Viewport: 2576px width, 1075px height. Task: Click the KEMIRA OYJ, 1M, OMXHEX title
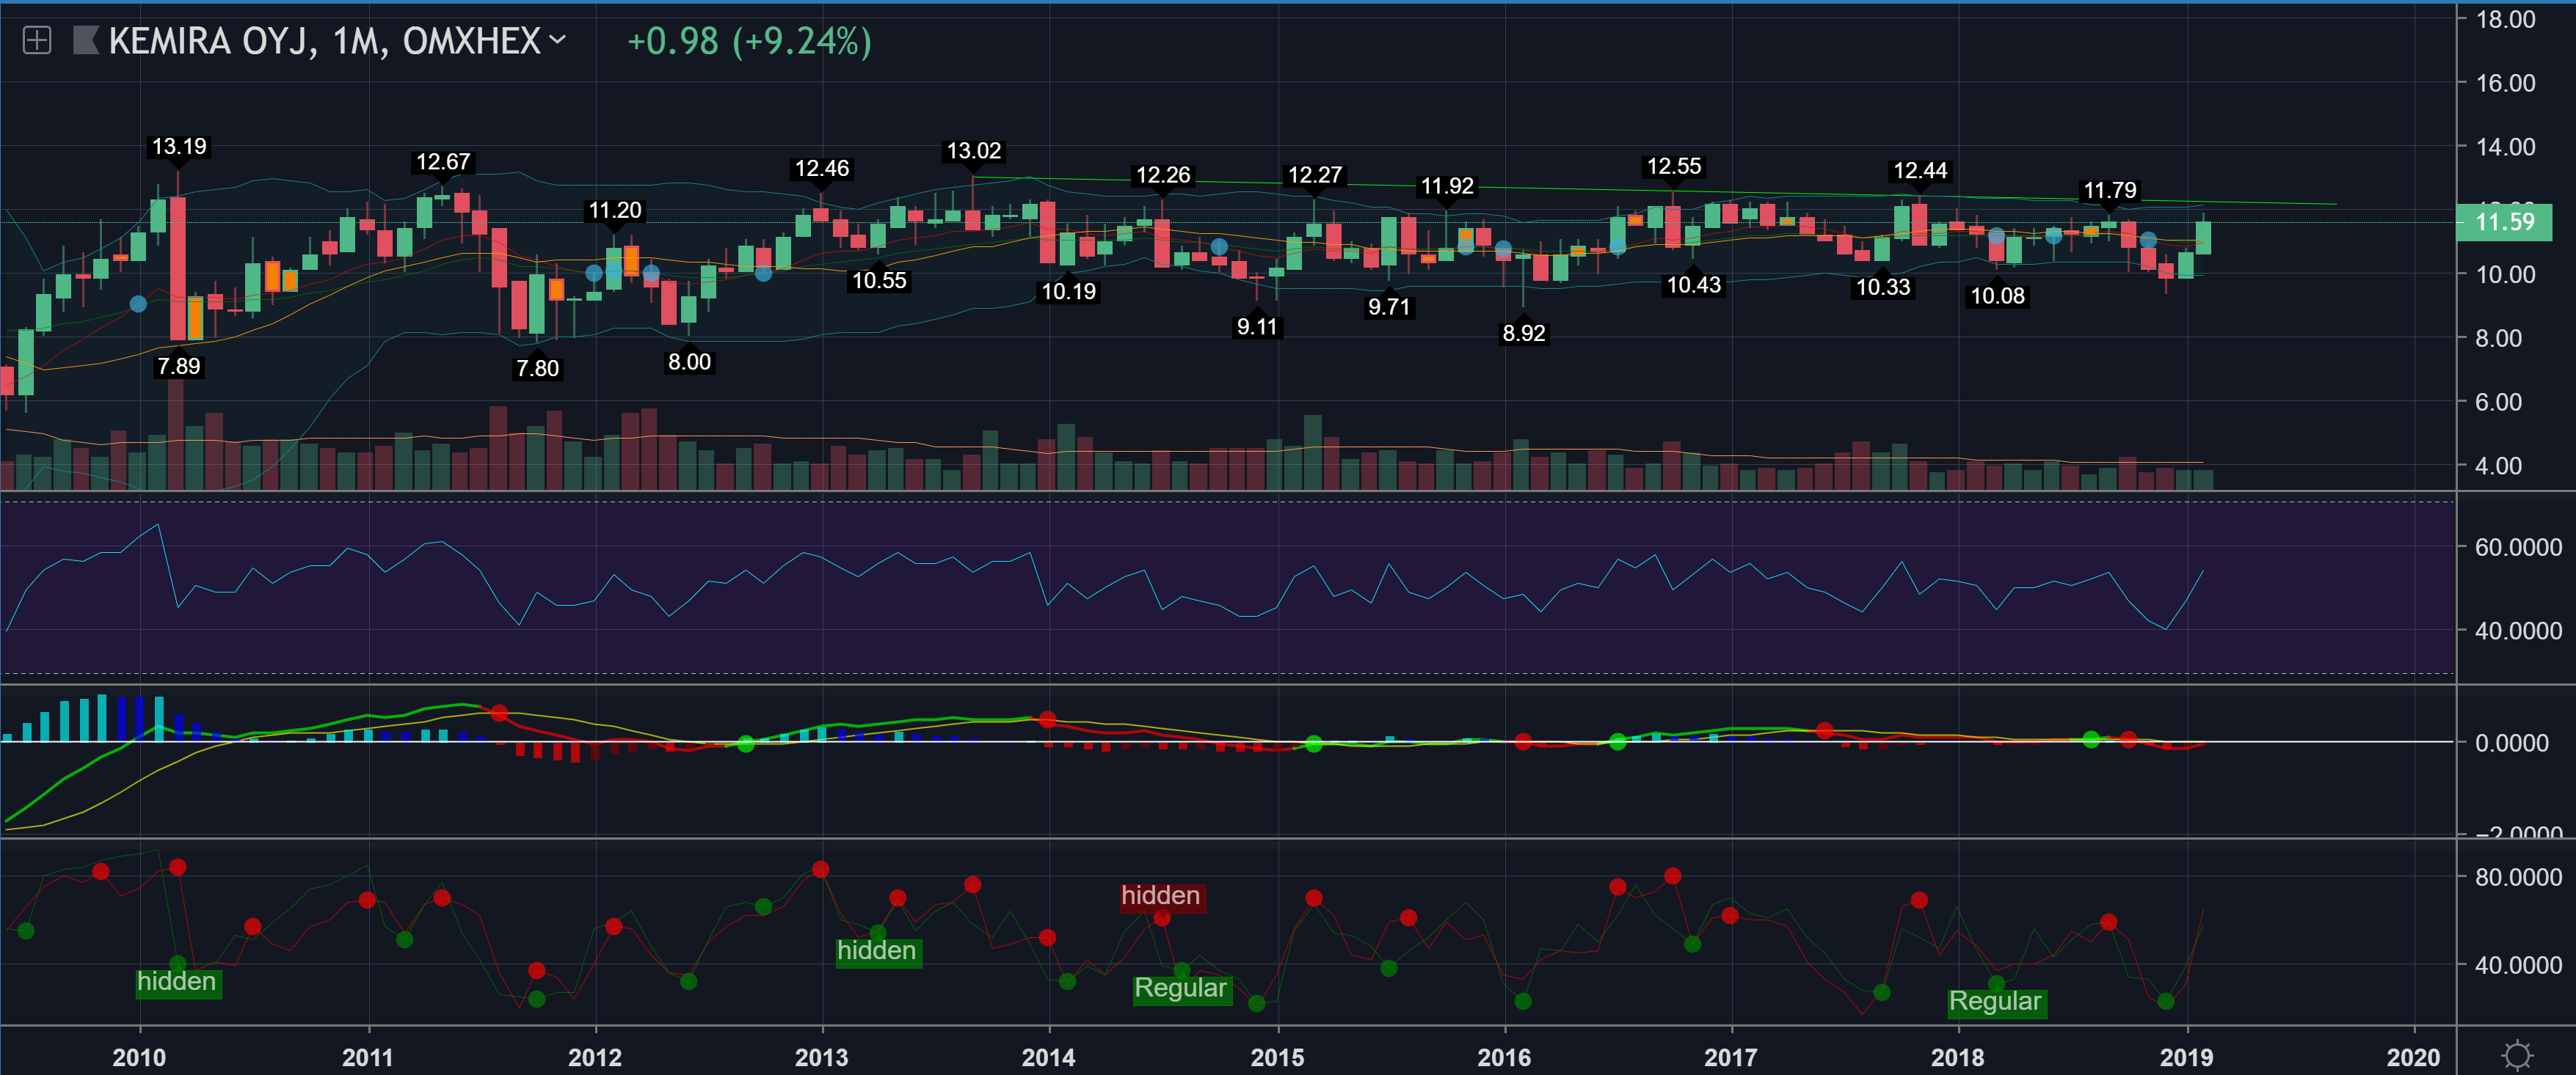coord(324,41)
